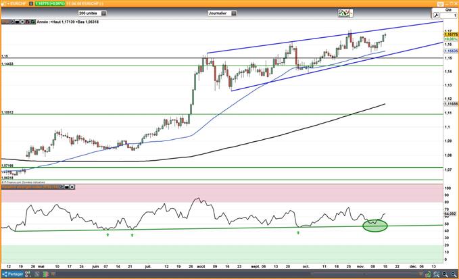Viewport: 459px width, 279px height.
Task: Click the black rectangle icon in price panel toolbar
Action: click(x=18, y=22)
